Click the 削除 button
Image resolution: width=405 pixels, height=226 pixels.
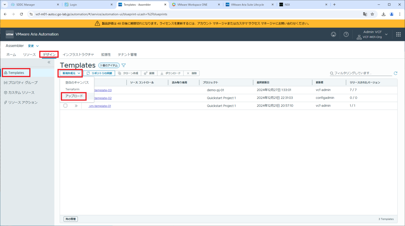[192, 73]
